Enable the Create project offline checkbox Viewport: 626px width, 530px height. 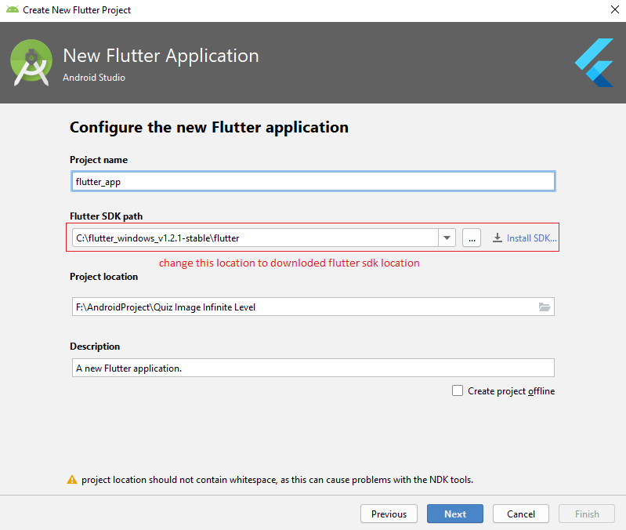[458, 390]
